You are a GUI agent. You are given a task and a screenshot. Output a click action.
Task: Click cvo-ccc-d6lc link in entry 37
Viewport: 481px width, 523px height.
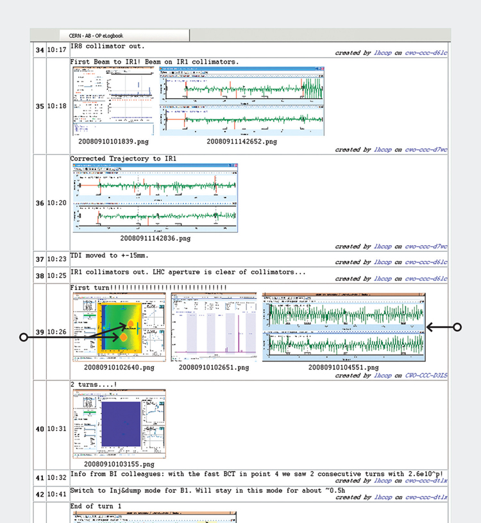click(426, 262)
